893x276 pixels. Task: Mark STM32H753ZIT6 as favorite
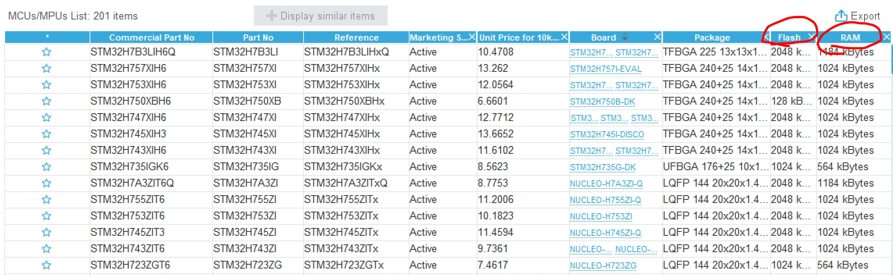click(x=47, y=216)
